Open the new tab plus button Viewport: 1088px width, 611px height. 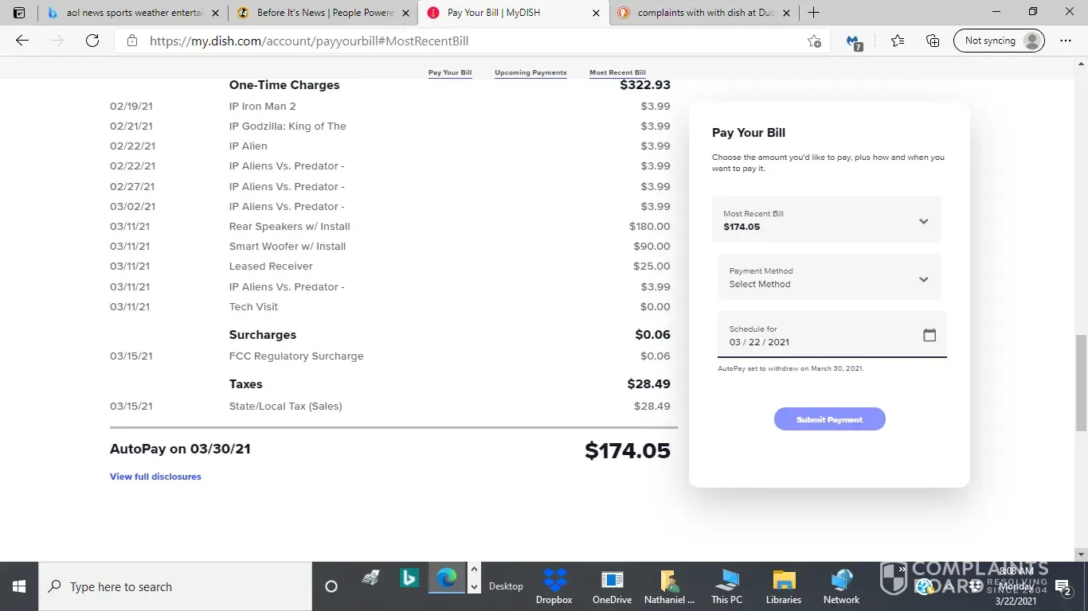(x=813, y=13)
